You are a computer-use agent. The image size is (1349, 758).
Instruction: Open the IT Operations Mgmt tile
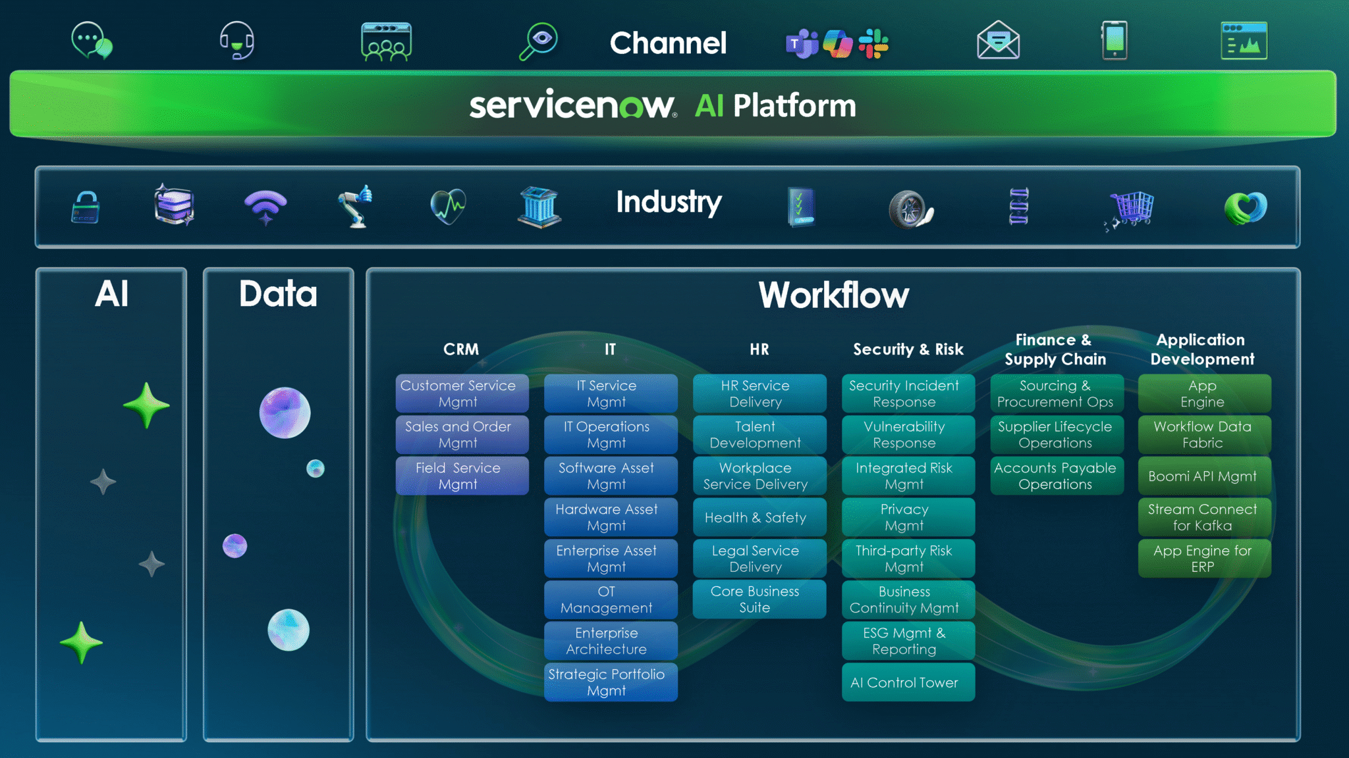(x=610, y=434)
